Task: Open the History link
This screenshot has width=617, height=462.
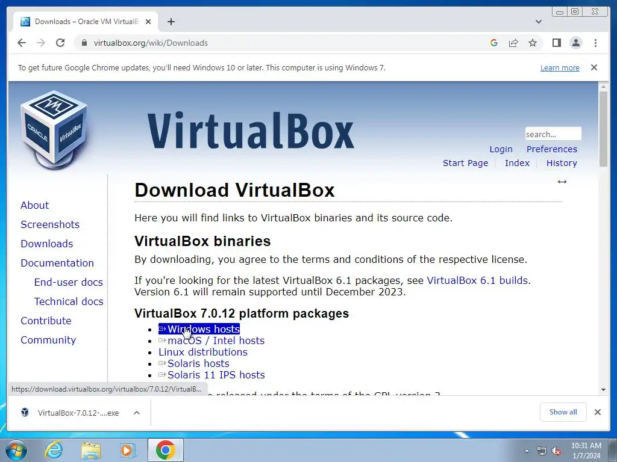Action: [x=562, y=163]
